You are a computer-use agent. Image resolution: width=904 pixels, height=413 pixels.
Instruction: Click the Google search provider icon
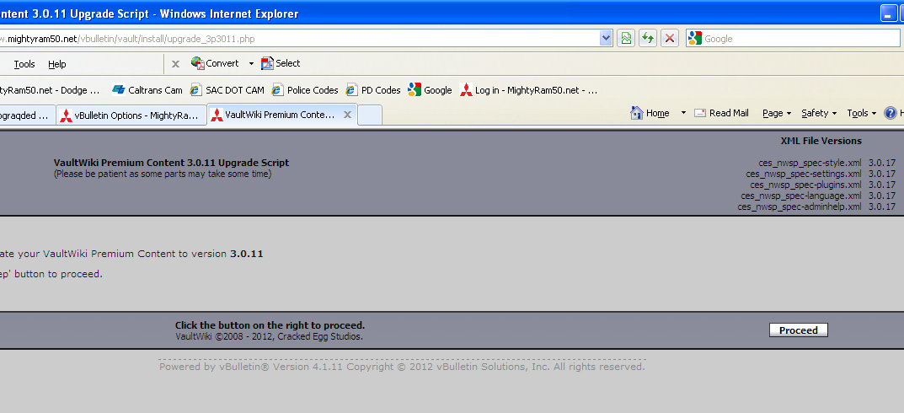click(x=695, y=39)
